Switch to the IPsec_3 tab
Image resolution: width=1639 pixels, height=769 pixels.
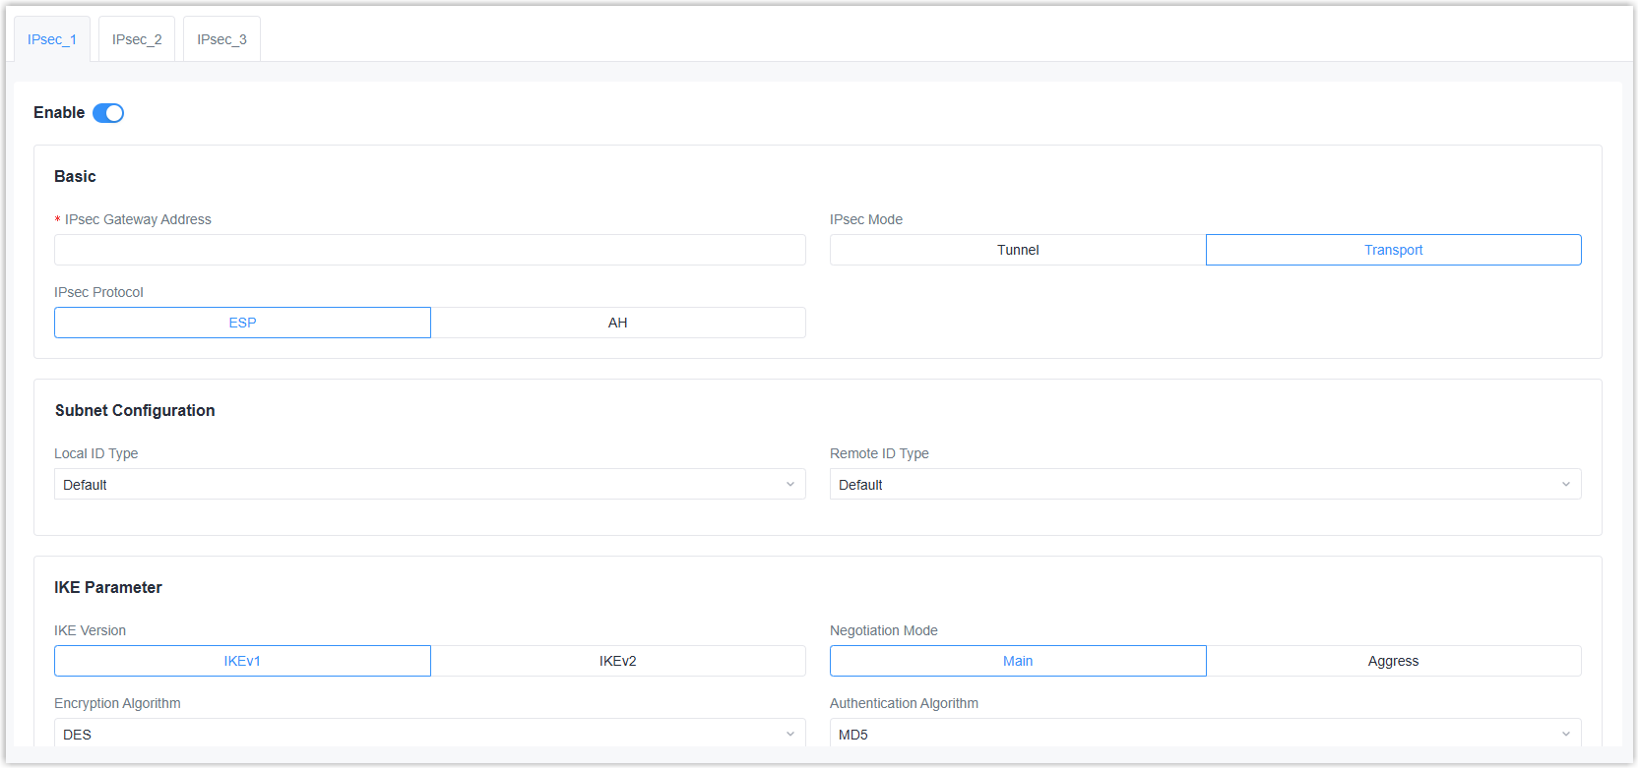pyautogui.click(x=221, y=39)
